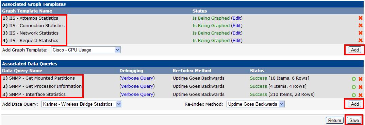The width and height of the screenshot is (365, 125).
Task: Open the Add Graph Template dropdown
Action: (86, 50)
